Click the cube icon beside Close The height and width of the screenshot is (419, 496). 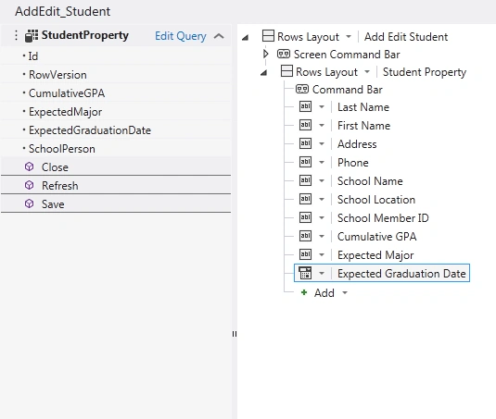[29, 166]
